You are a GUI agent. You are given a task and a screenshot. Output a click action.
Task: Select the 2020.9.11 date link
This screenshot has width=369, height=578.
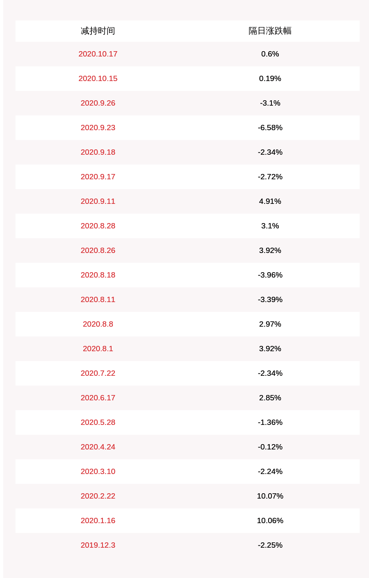point(98,201)
